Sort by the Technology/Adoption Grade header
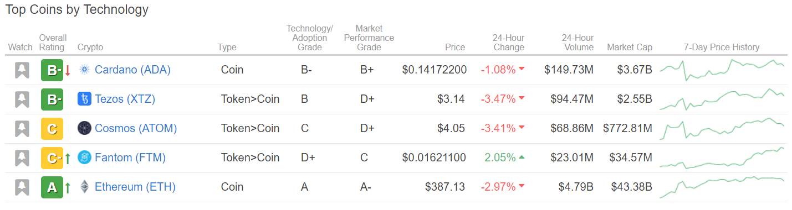 coord(309,38)
